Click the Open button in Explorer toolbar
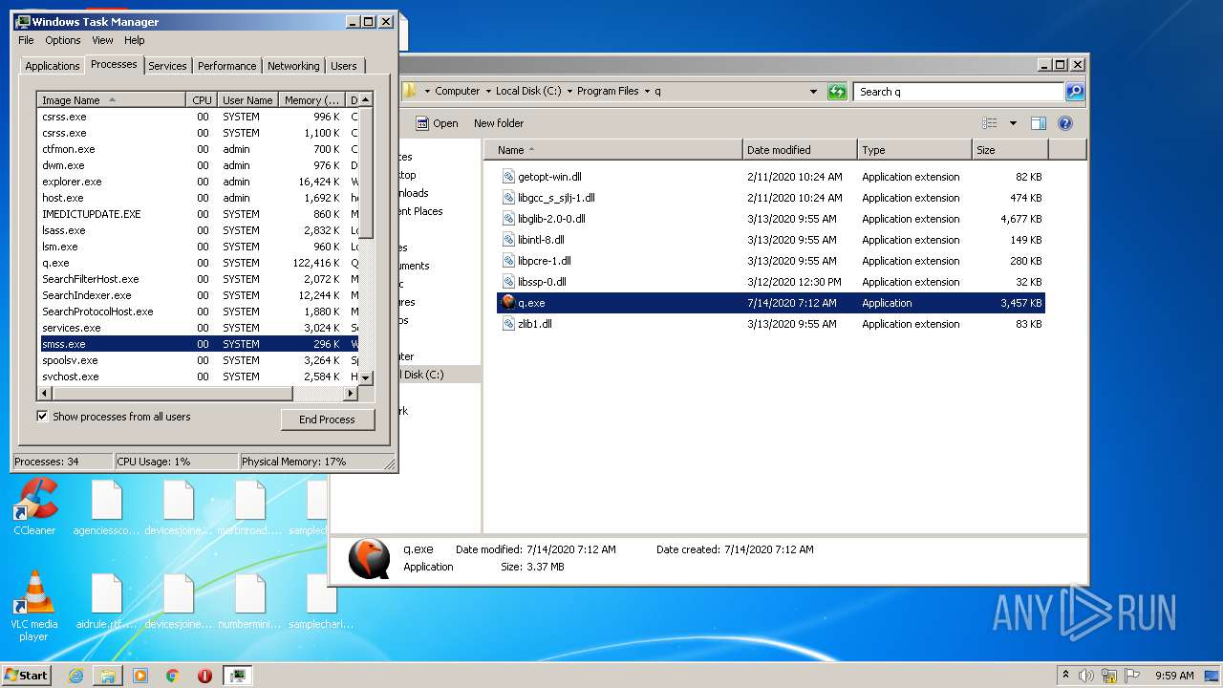Image resolution: width=1223 pixels, height=688 pixels. pyautogui.click(x=437, y=123)
